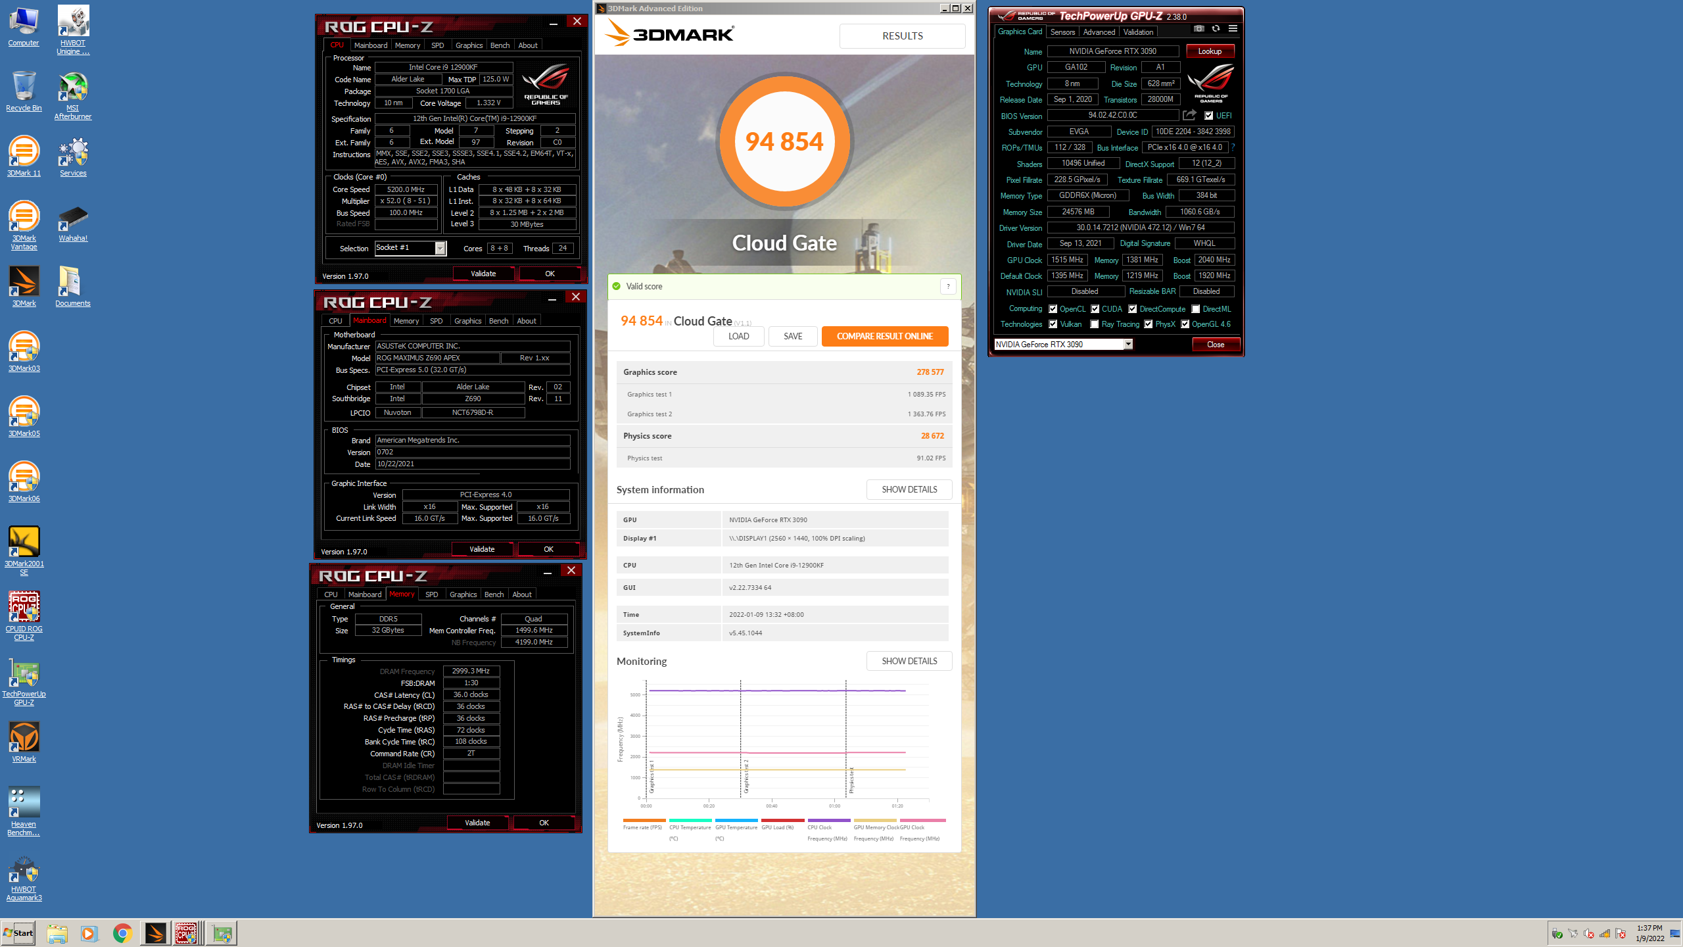
Task: Click Validate in top CPU-Z window
Action: pyautogui.click(x=483, y=274)
